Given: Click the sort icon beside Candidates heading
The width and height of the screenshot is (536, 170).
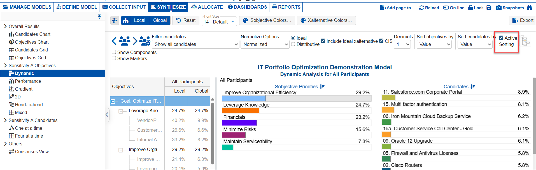Looking at the screenshot, I should [473, 87].
